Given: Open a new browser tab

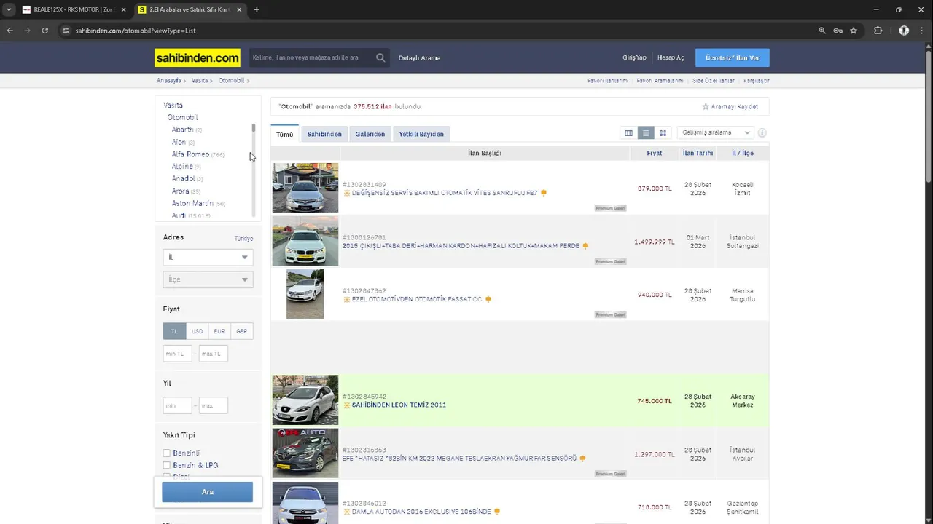Looking at the screenshot, I should (257, 10).
